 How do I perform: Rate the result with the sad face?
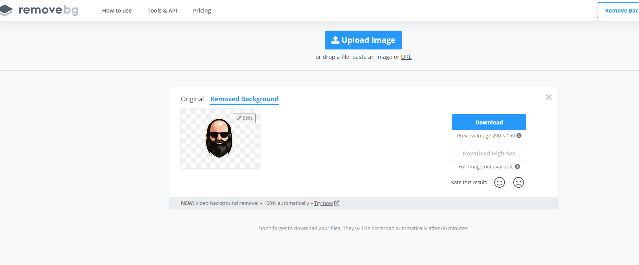(518, 183)
